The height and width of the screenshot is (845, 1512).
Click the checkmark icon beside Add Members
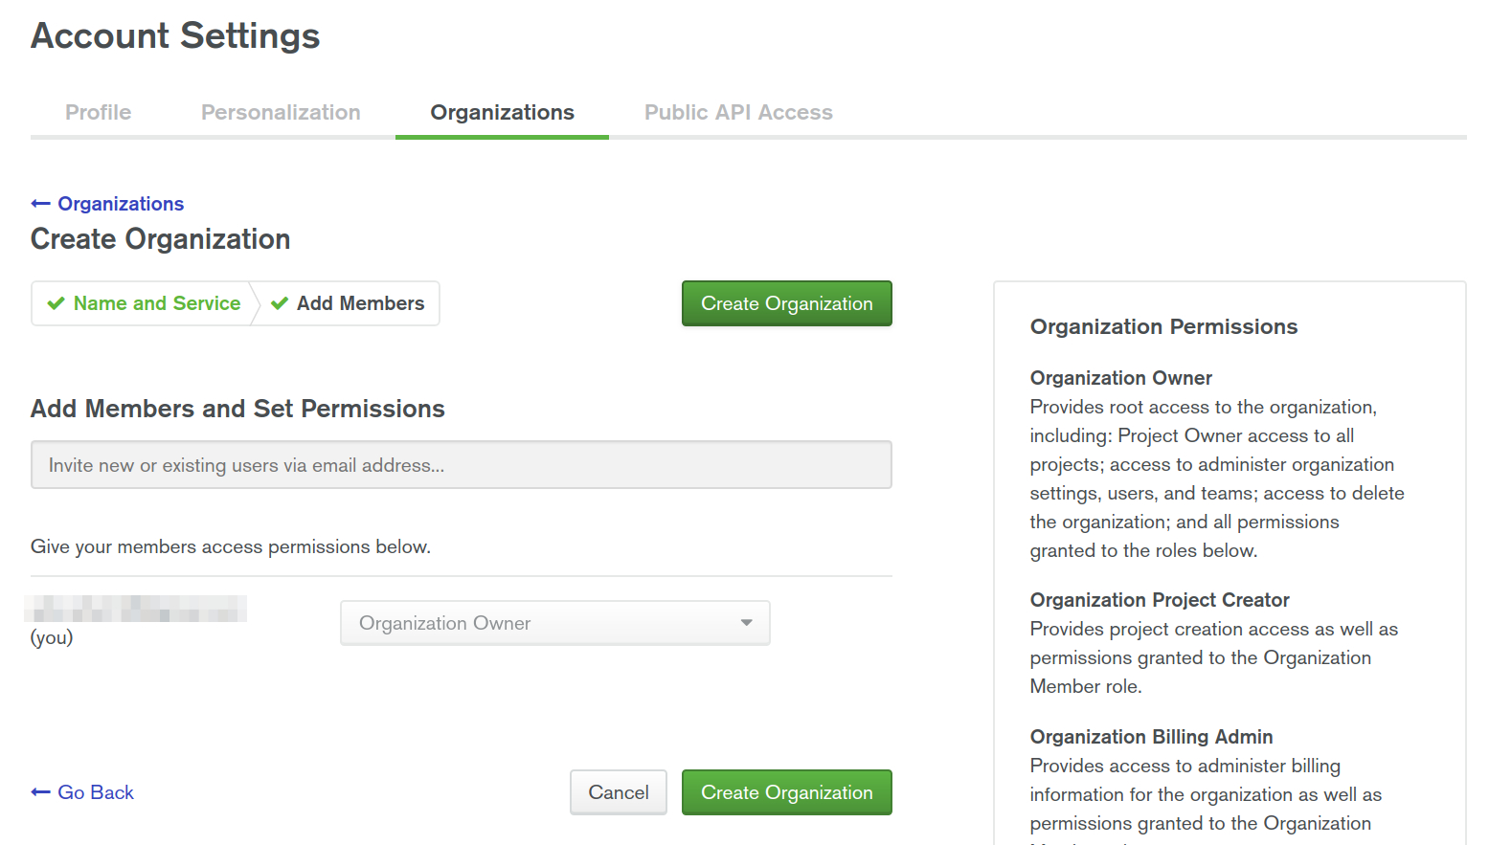click(x=280, y=303)
